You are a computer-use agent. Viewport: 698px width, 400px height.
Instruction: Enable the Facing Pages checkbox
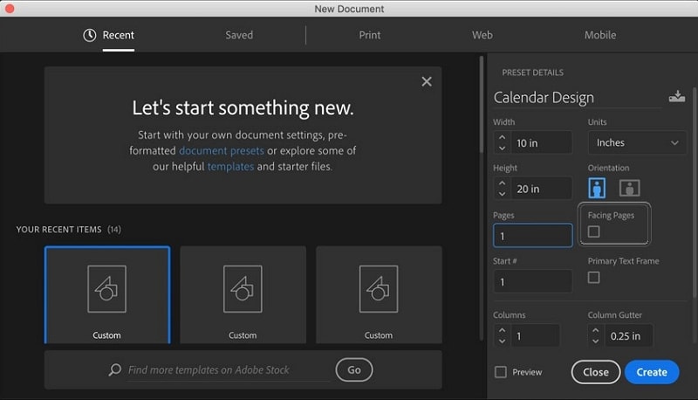point(594,231)
